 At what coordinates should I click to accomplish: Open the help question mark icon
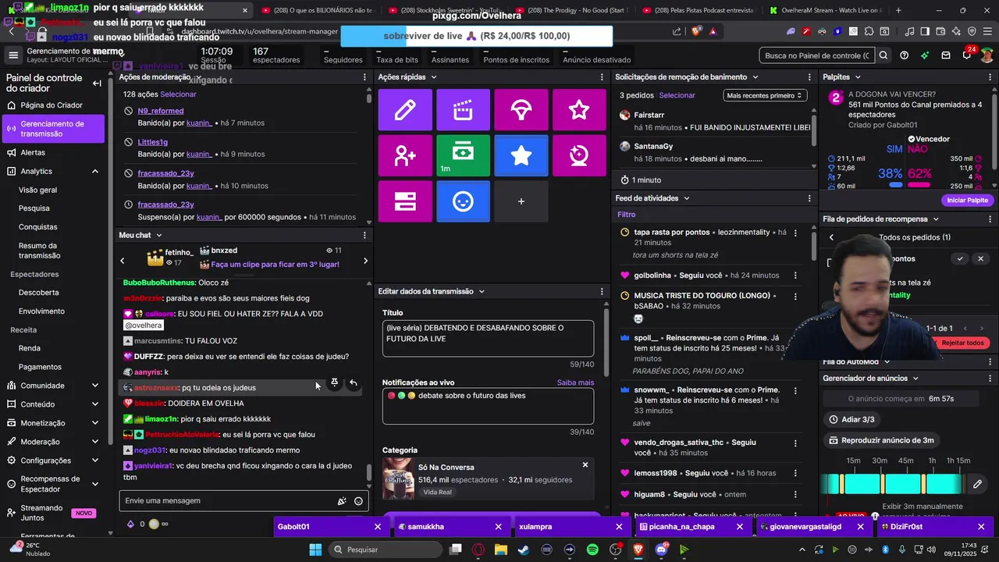pos(904,55)
